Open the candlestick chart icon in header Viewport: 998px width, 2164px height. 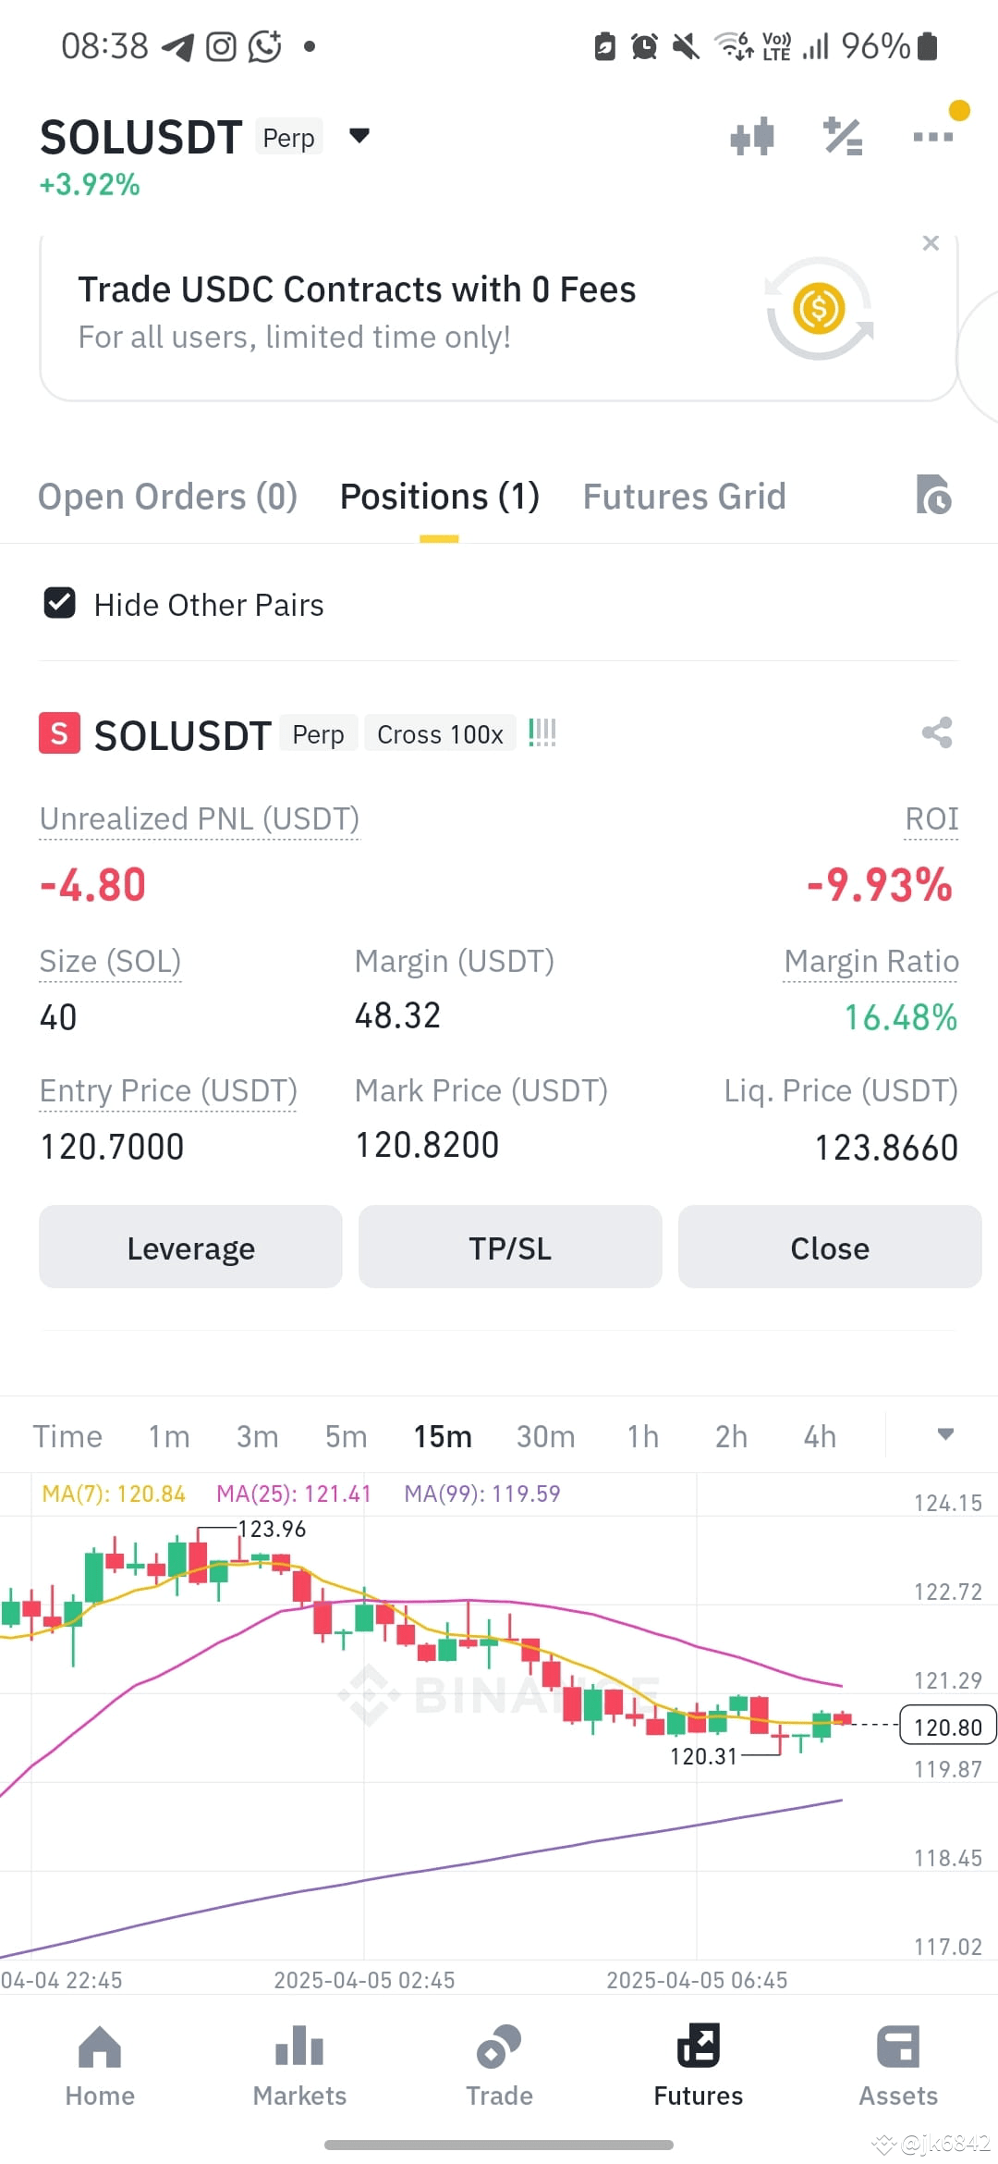tap(751, 137)
